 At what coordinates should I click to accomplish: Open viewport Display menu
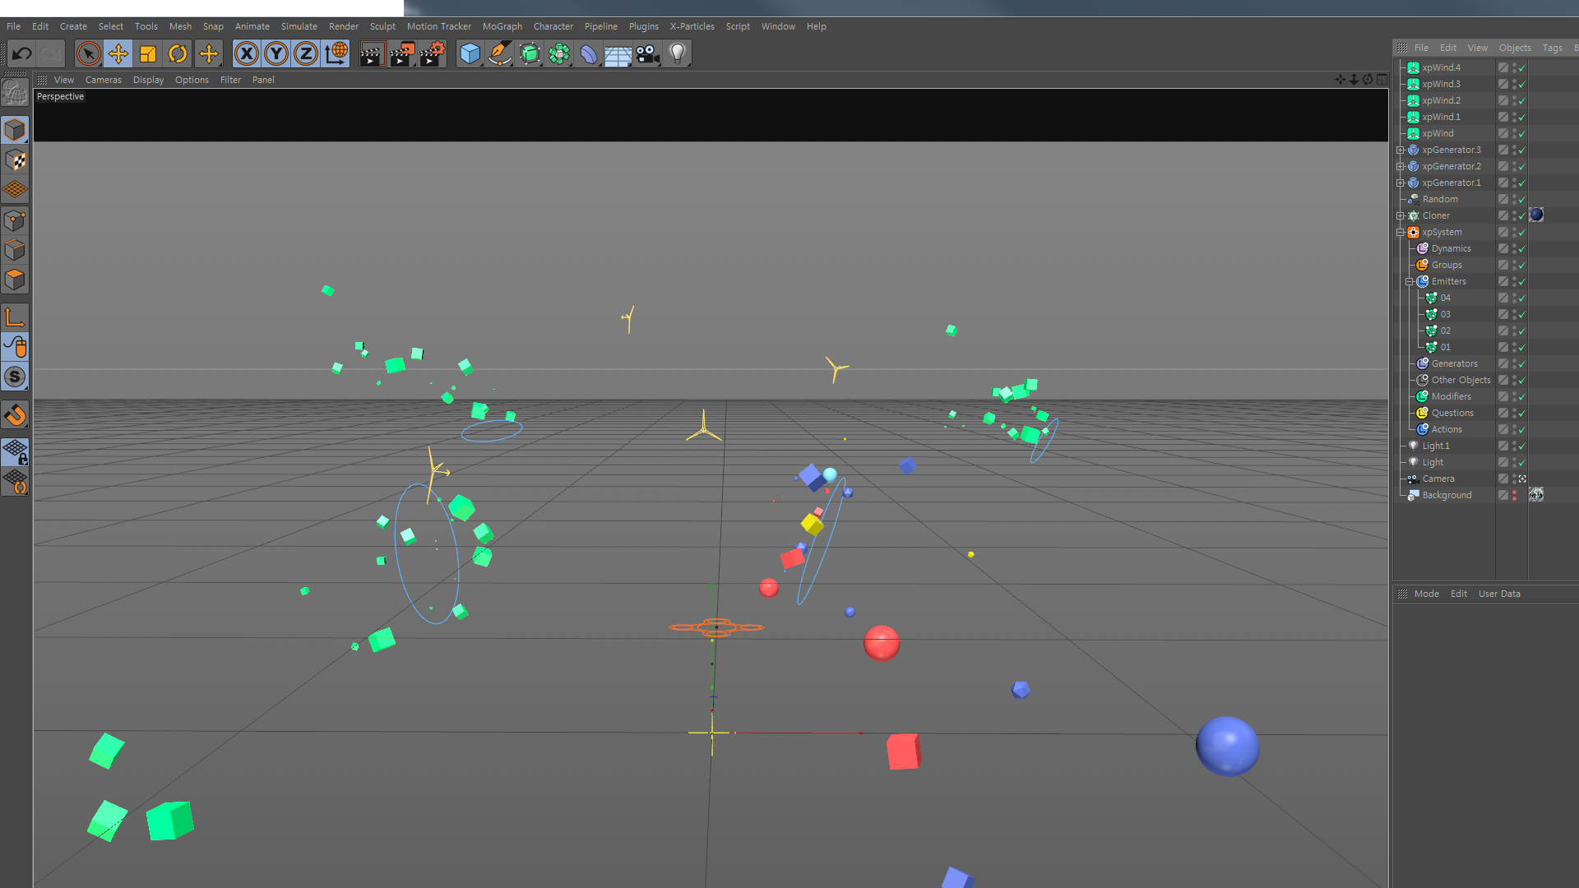coord(148,80)
